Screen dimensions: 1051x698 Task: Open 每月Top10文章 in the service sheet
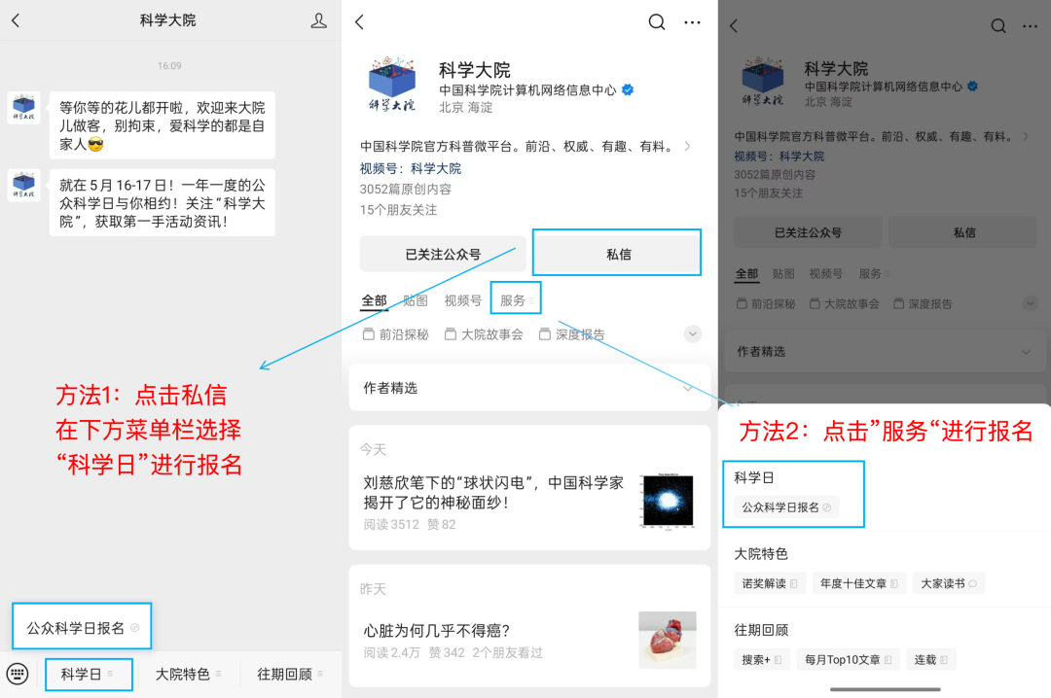point(849,660)
